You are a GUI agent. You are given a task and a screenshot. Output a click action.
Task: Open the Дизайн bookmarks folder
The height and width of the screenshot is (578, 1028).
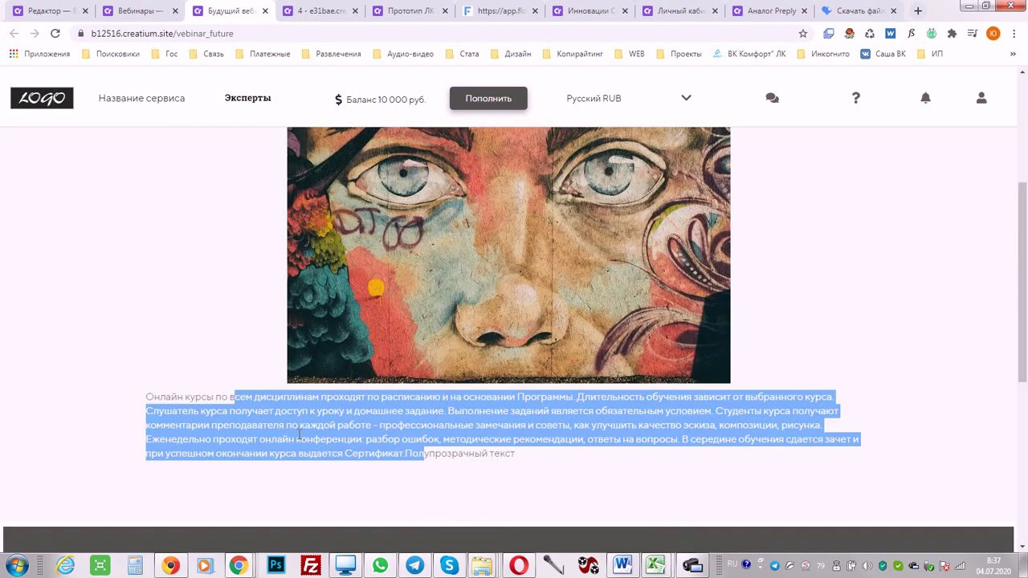click(511, 54)
